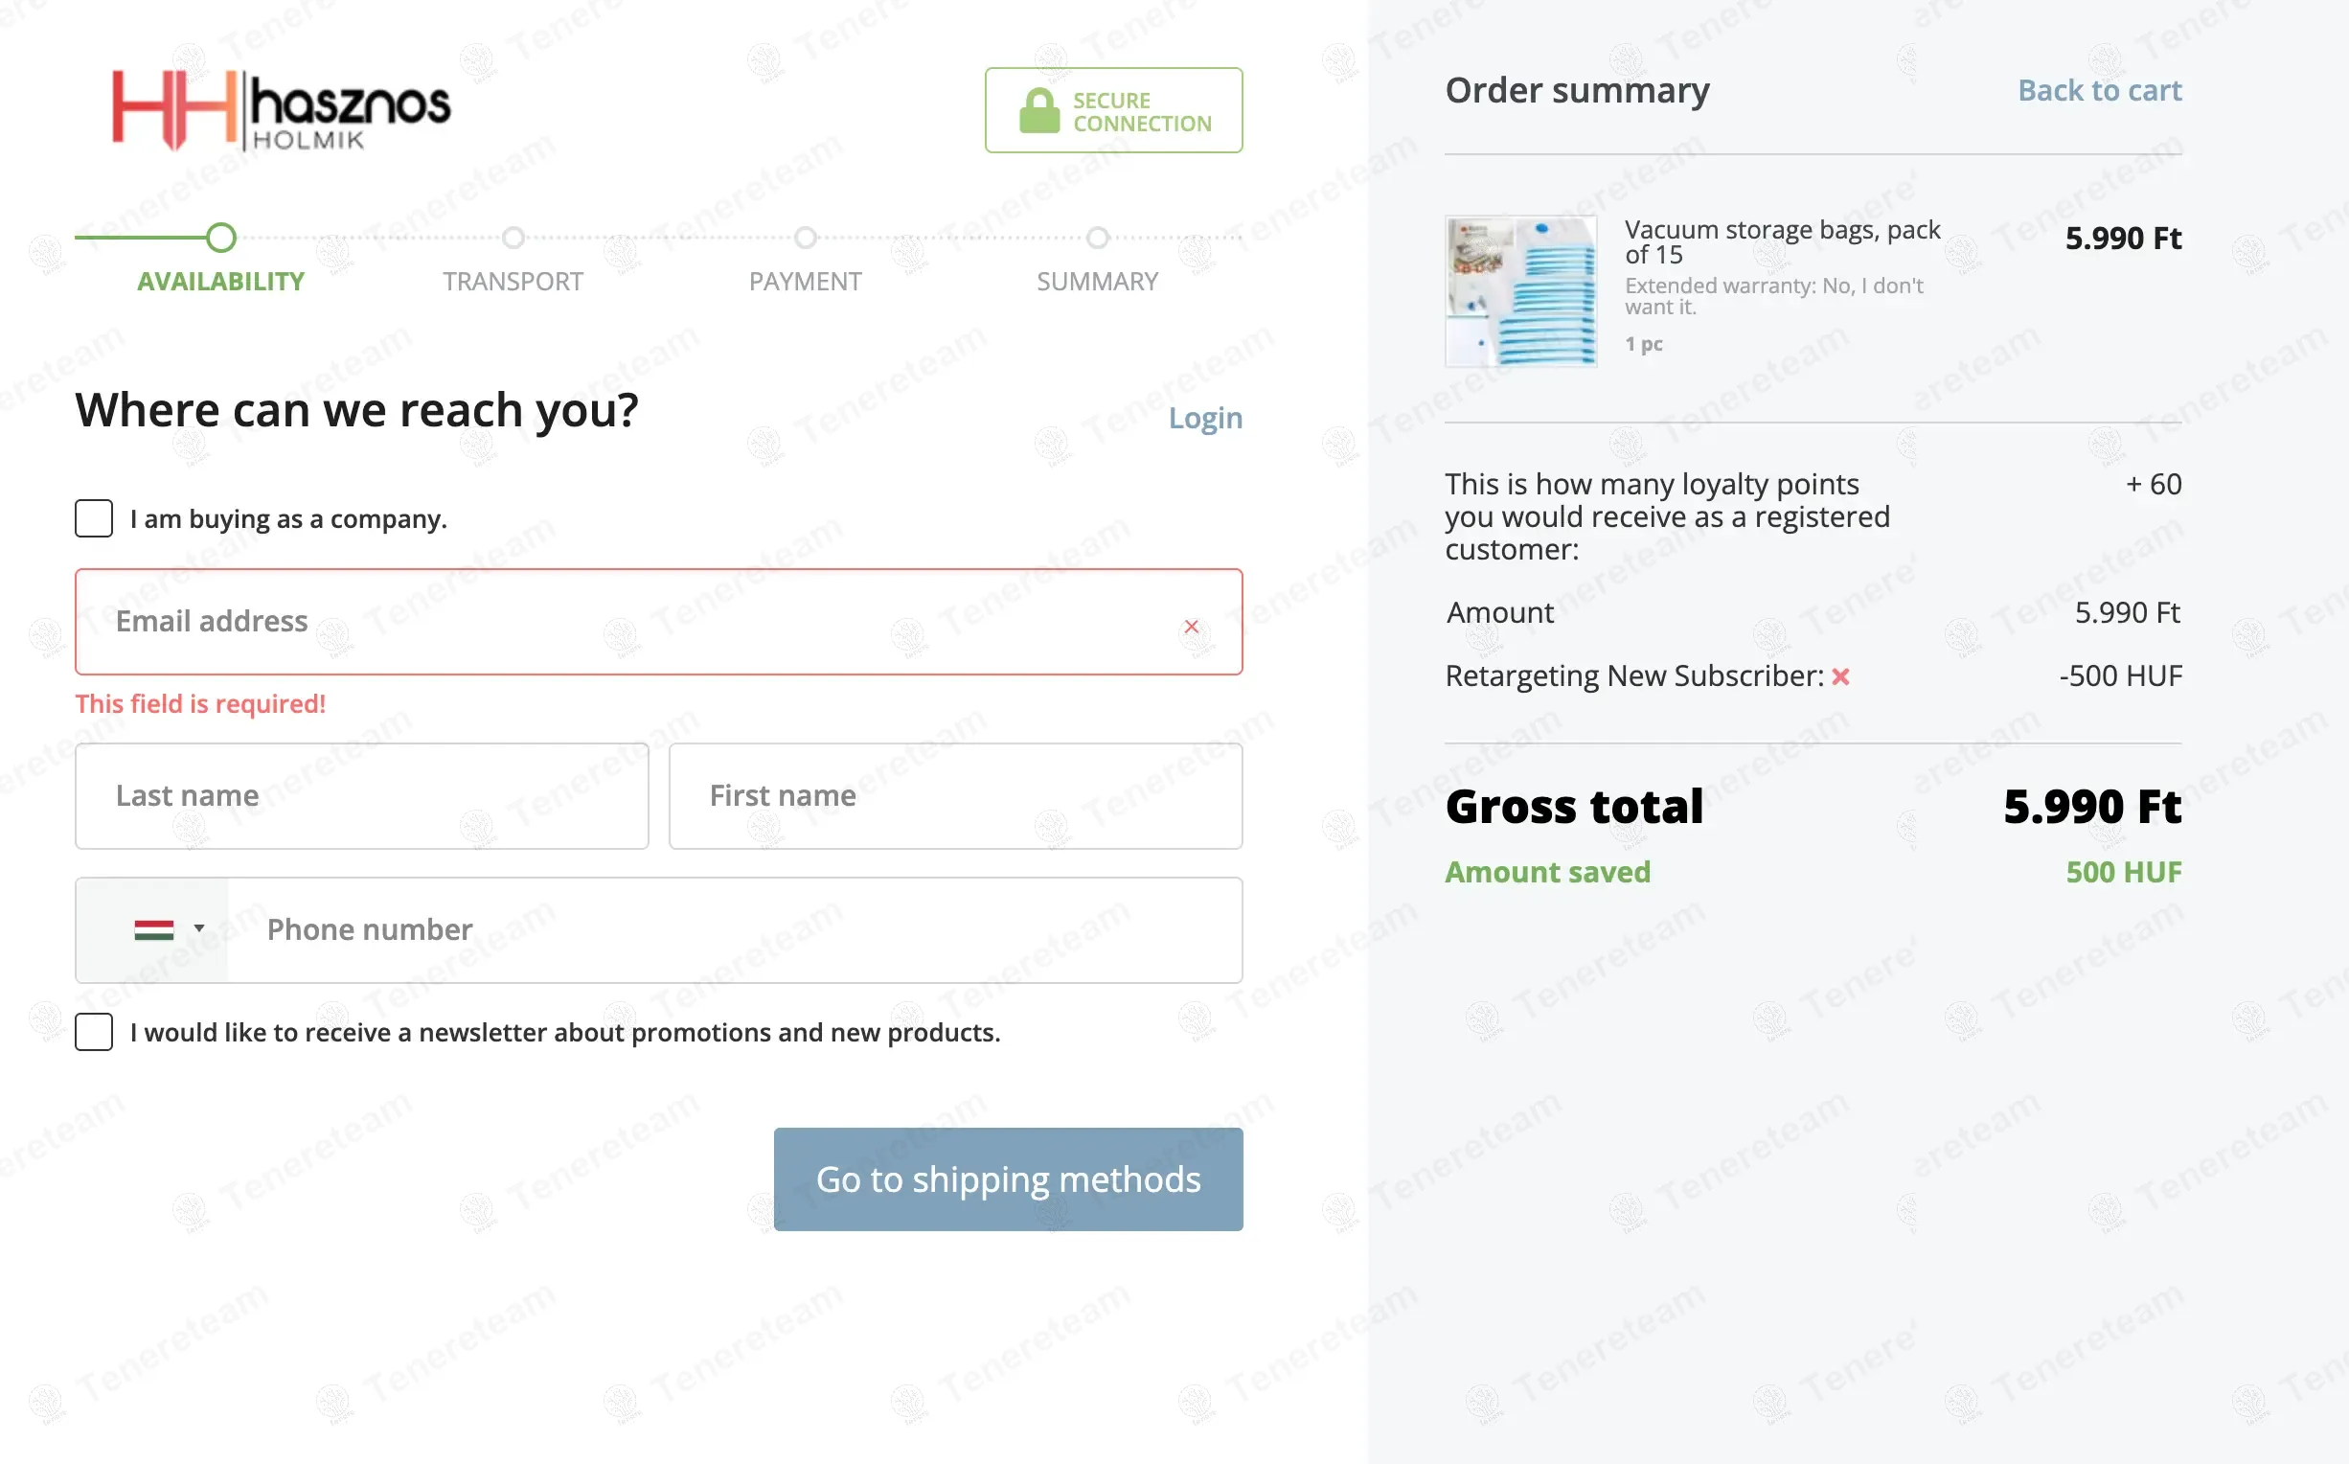Open the phone country code dropdown arrow

pyautogui.click(x=199, y=928)
